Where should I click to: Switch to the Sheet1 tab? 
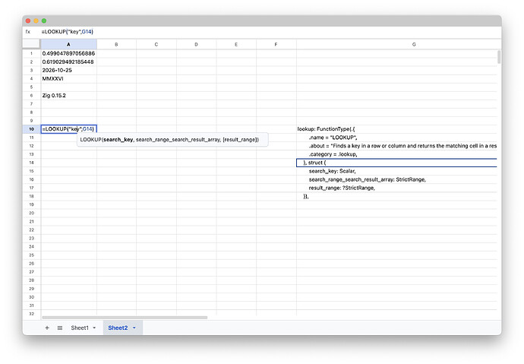(80, 328)
